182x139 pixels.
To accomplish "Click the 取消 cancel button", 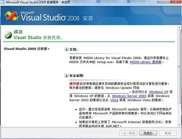I will tap(168, 133).
